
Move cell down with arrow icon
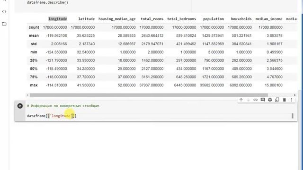[248, 100]
